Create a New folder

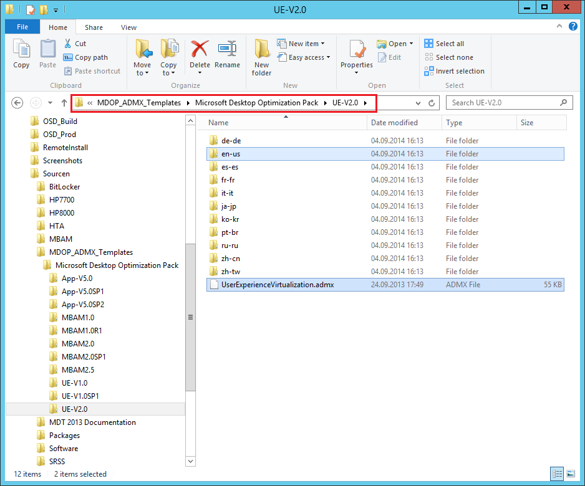[x=261, y=57]
